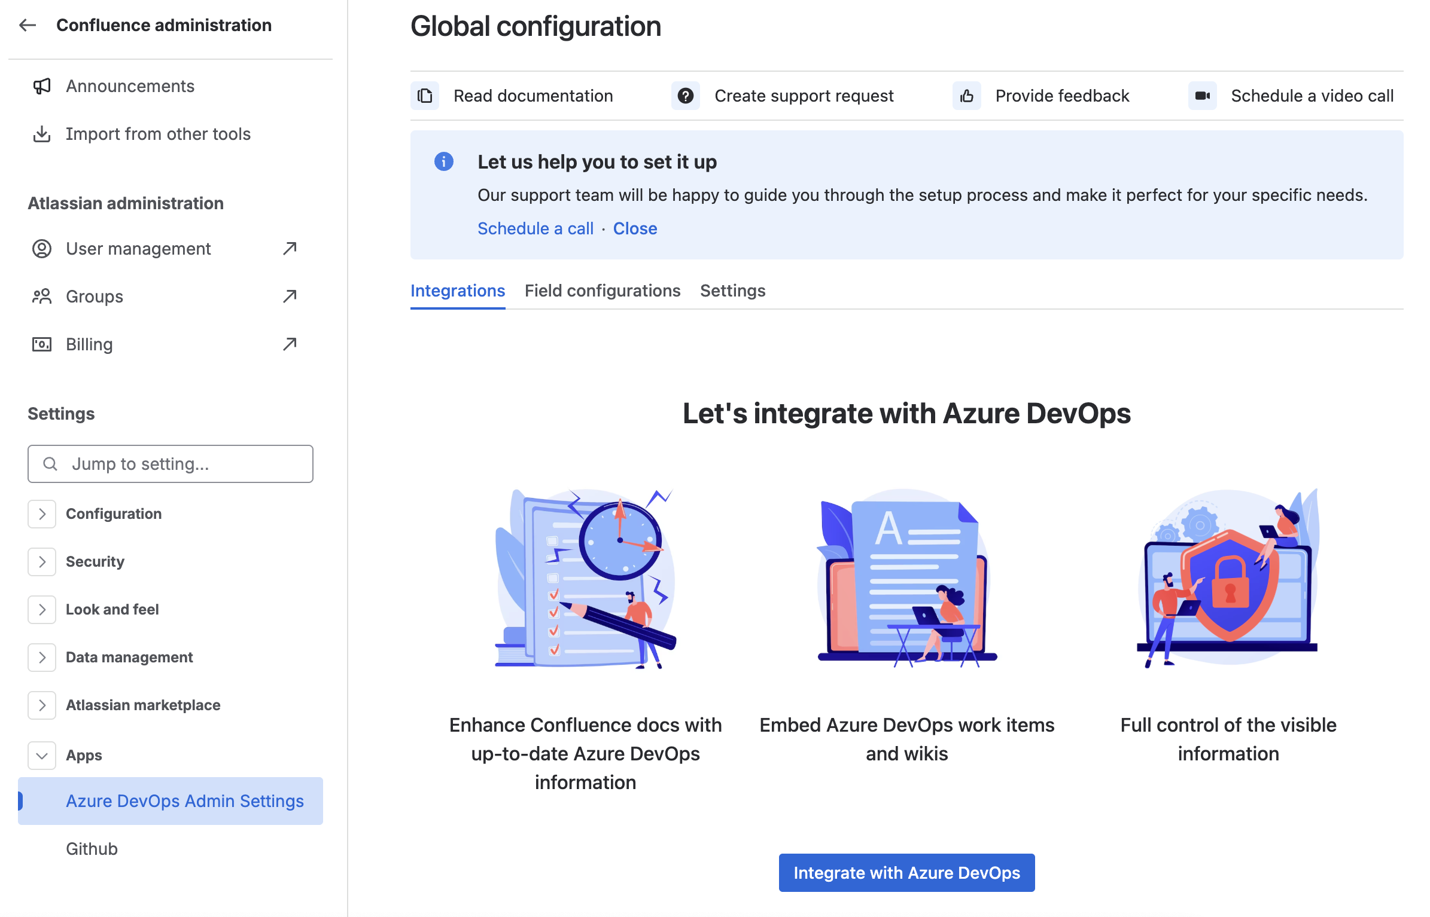The height and width of the screenshot is (917, 1430).
Task: Select Azure DevOps Admin Settings in sidebar
Action: tap(171, 801)
